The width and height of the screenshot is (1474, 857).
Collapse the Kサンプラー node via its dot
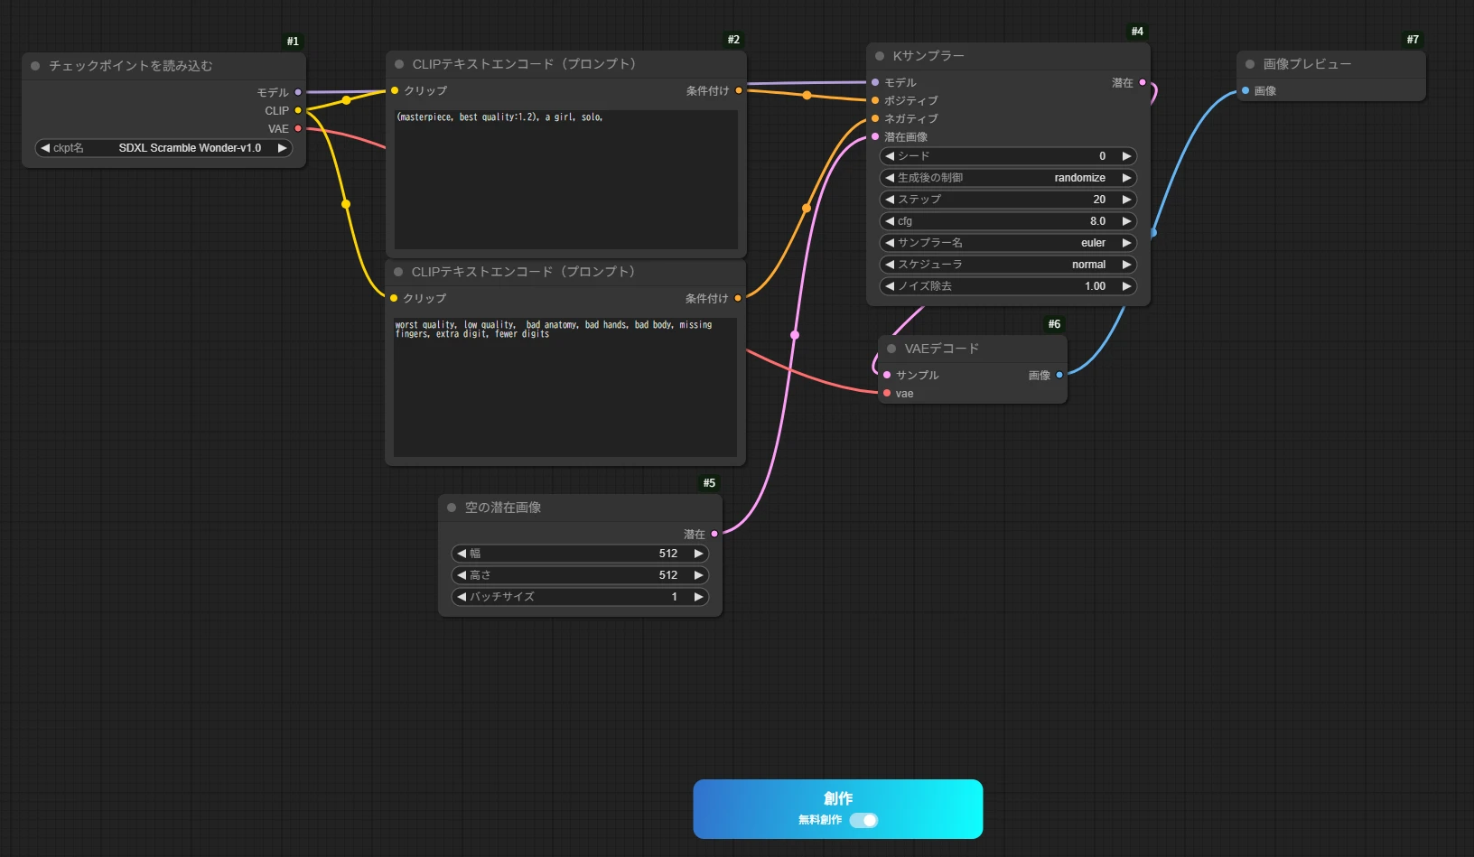[880, 56]
